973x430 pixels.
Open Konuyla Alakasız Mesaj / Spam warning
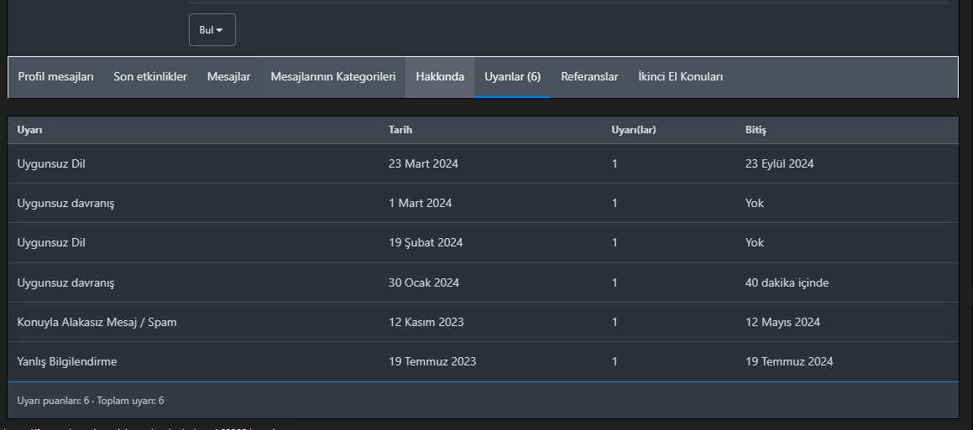(97, 323)
